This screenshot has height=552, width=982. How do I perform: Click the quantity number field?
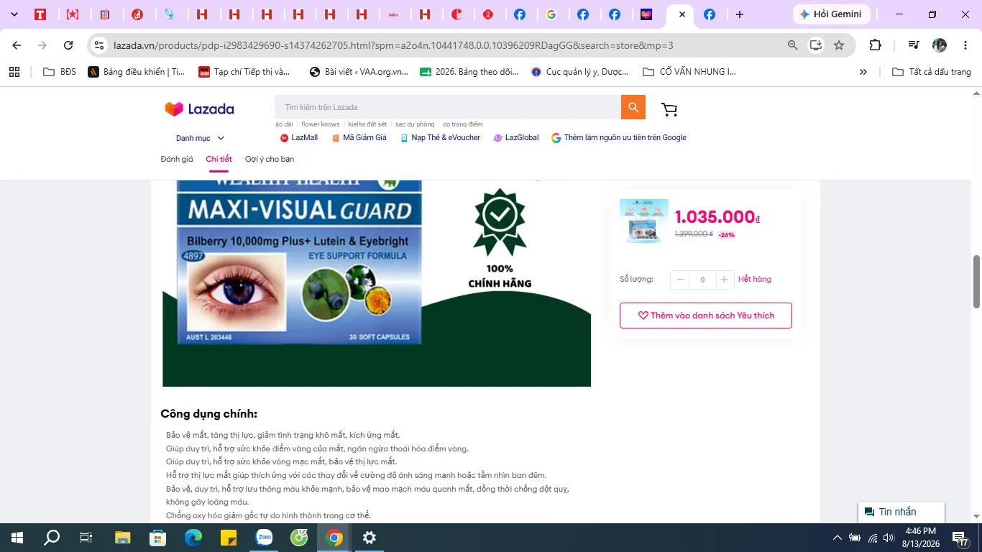tap(702, 280)
